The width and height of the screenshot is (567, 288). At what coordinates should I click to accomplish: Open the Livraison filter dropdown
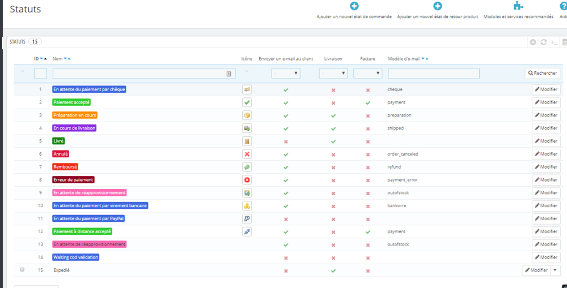(333, 74)
